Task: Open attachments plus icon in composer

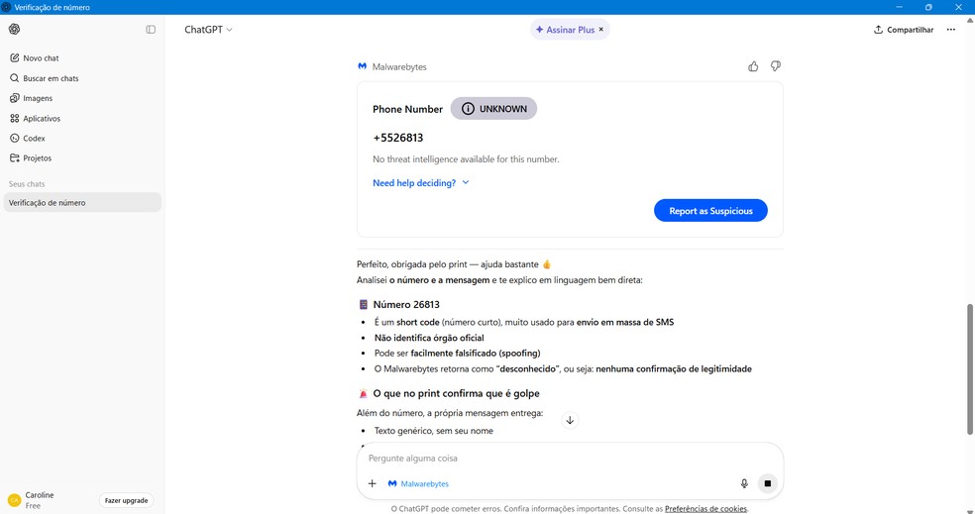Action: (372, 483)
